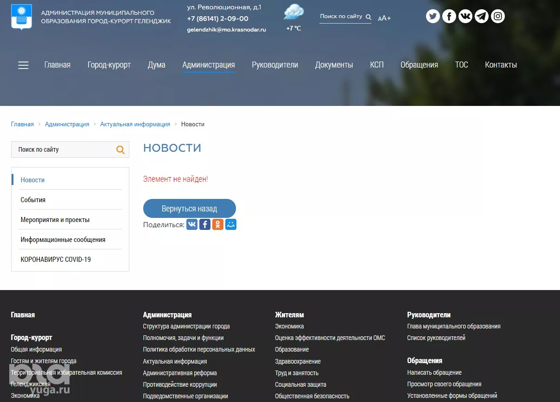Image resolution: width=560 pixels, height=402 pixels.
Task: Open the Facebook page from header icons
Action: [x=449, y=17]
